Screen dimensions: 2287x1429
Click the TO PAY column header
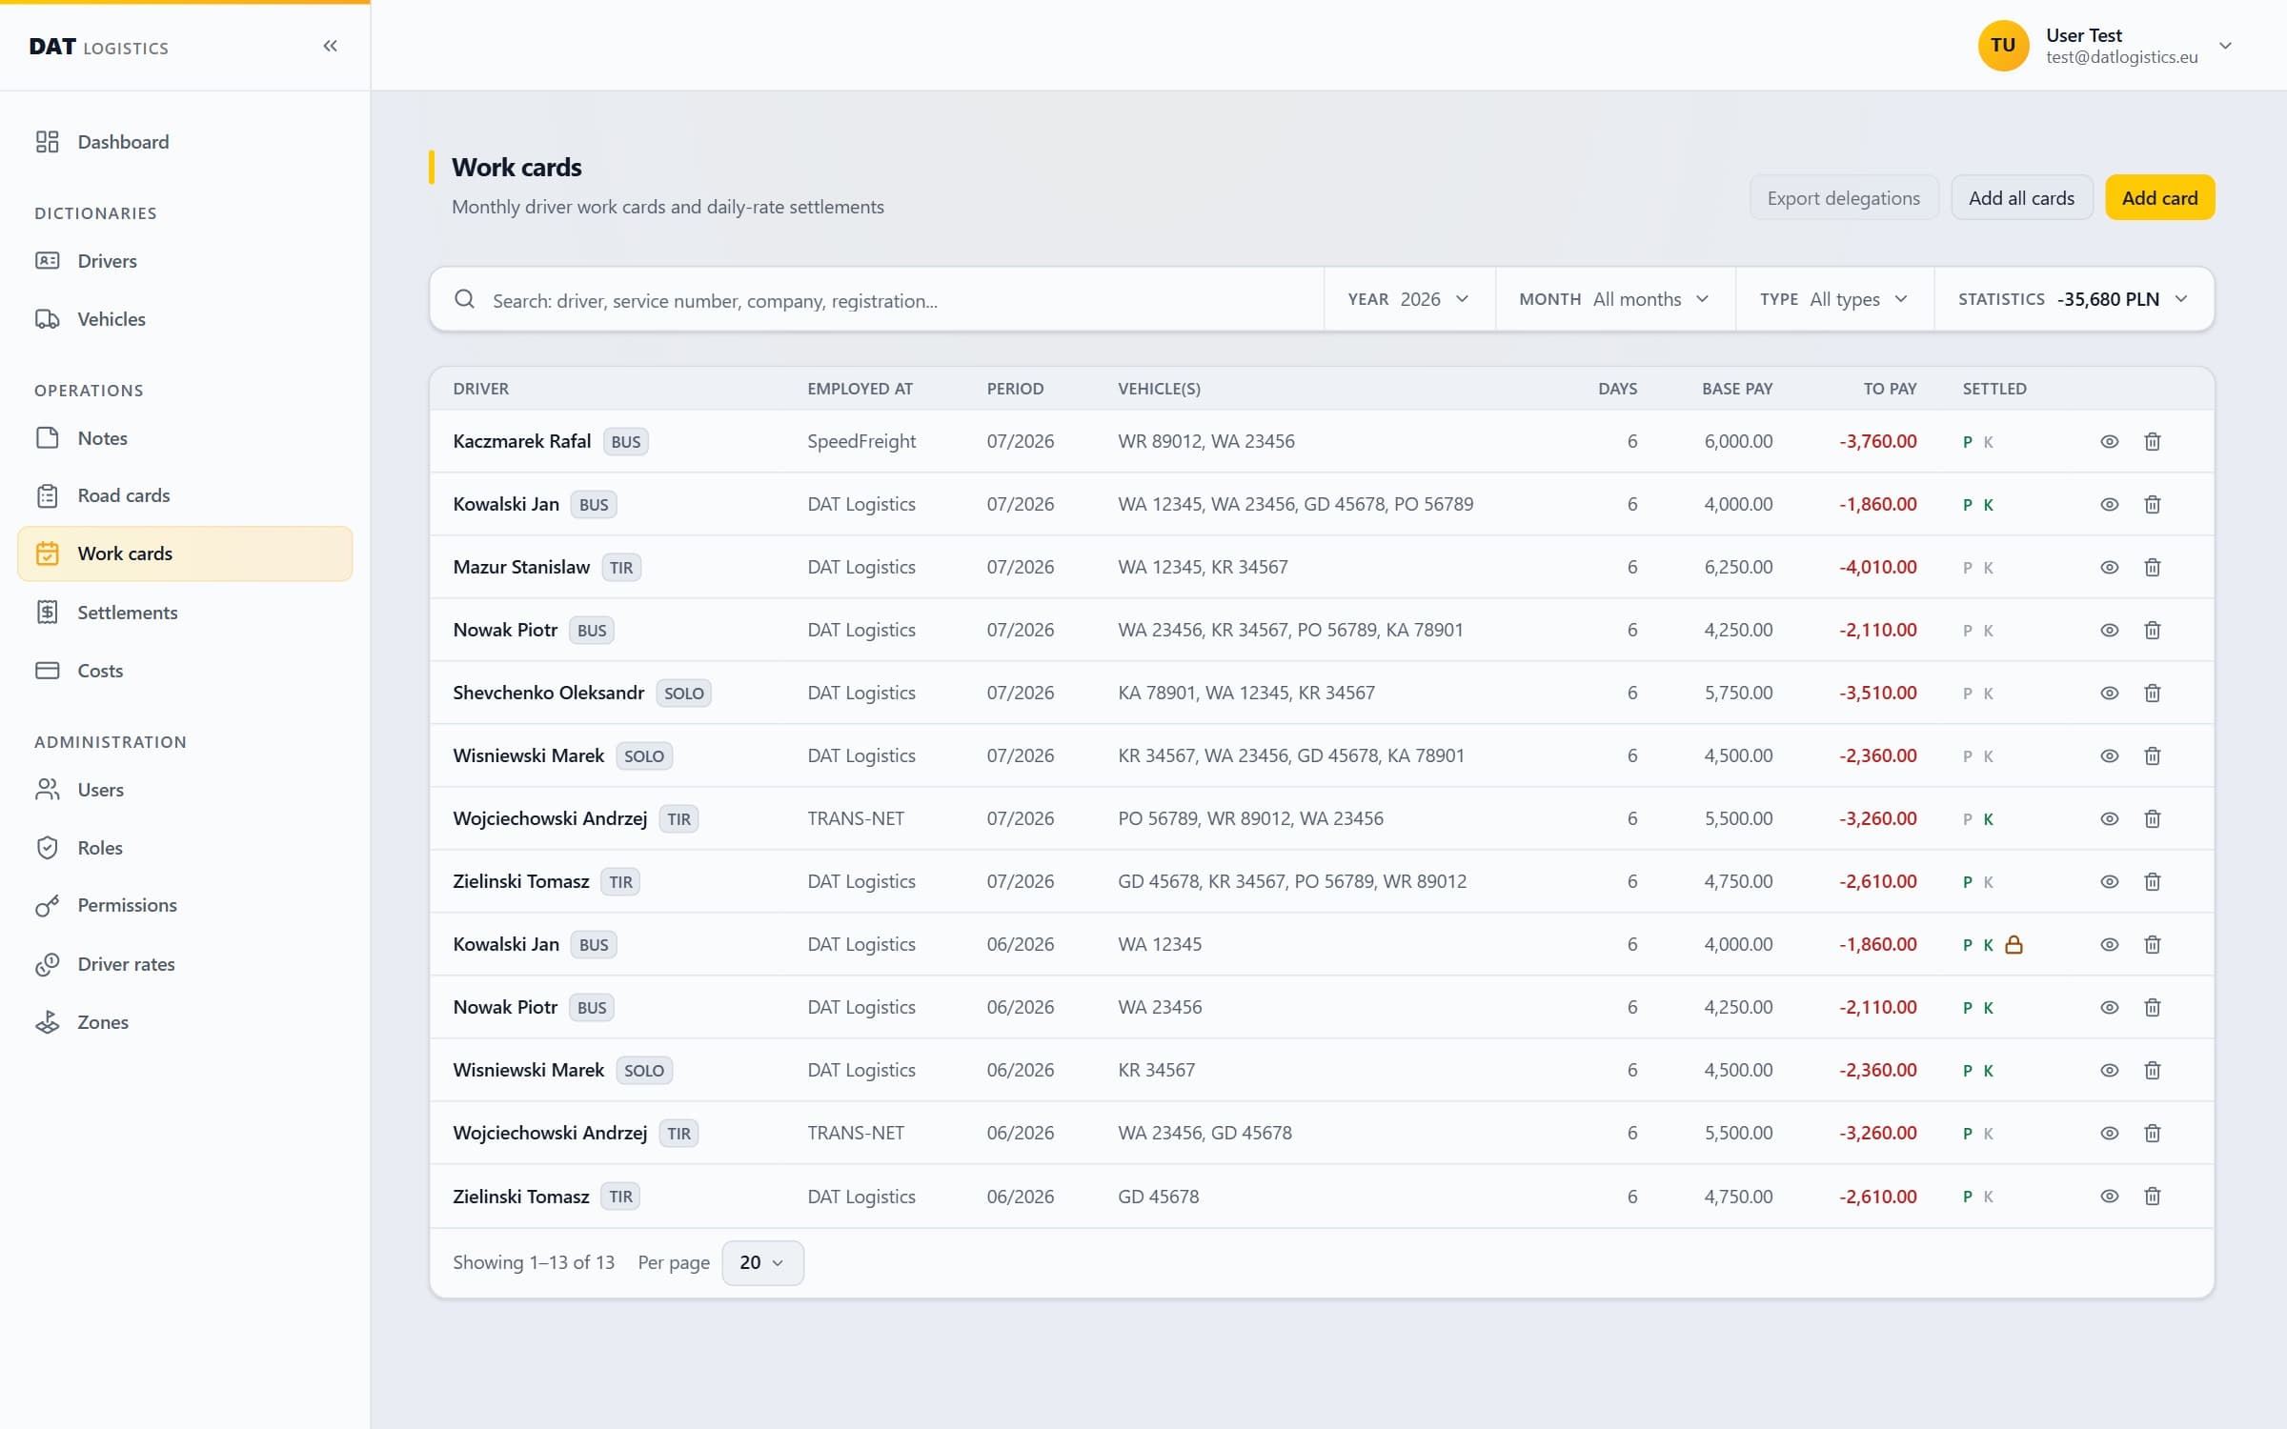pos(1890,389)
